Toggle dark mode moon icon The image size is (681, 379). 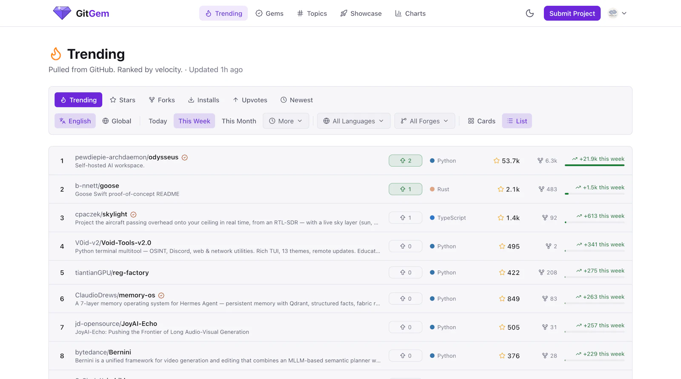tap(529, 13)
